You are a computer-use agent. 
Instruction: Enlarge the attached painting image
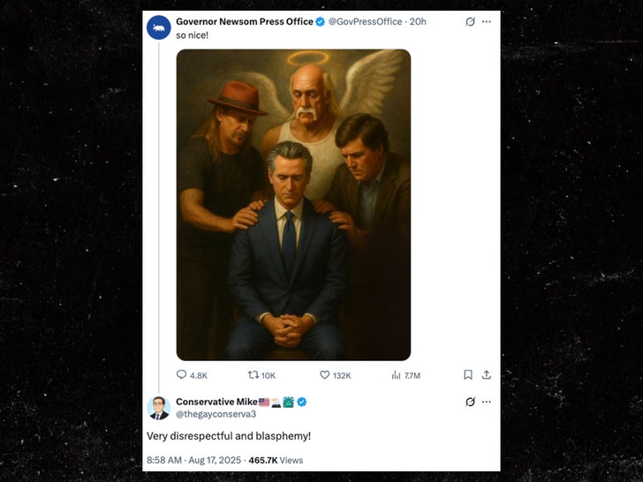[x=293, y=205]
